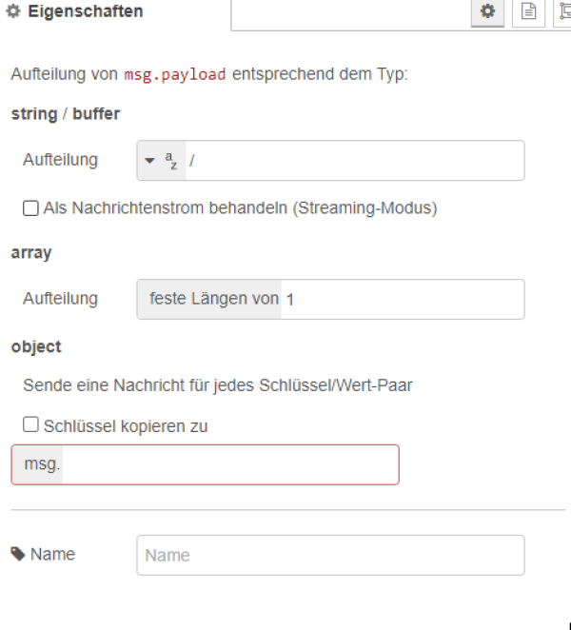Viewport: 571px width, 630px height.
Task: Enable the Streaming-Modus checkbox
Action: click(x=31, y=207)
